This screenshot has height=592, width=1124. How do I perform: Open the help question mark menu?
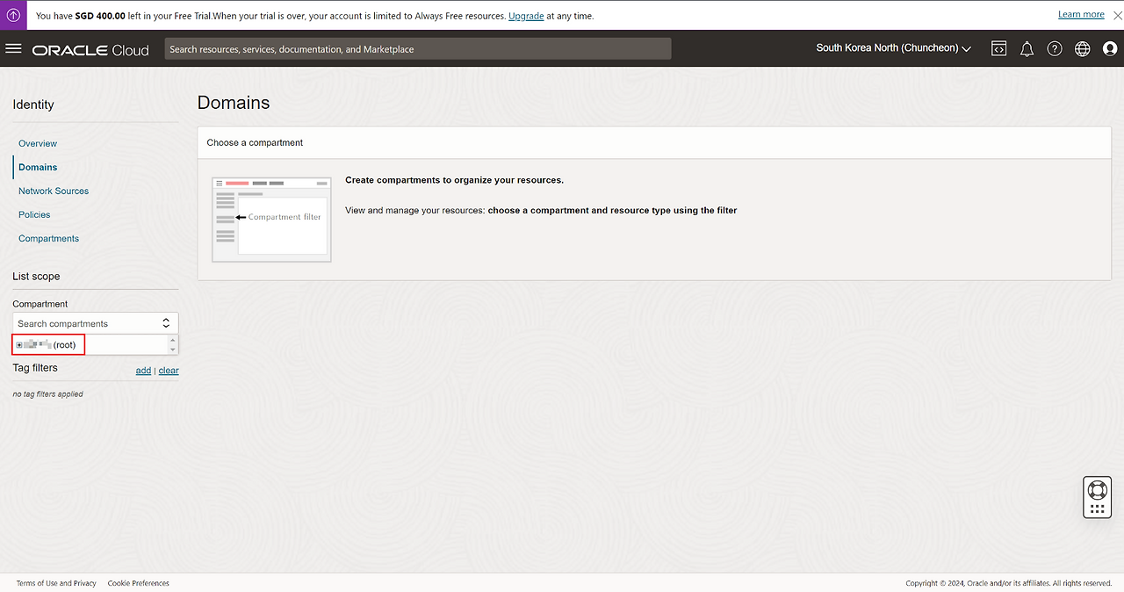(1055, 49)
